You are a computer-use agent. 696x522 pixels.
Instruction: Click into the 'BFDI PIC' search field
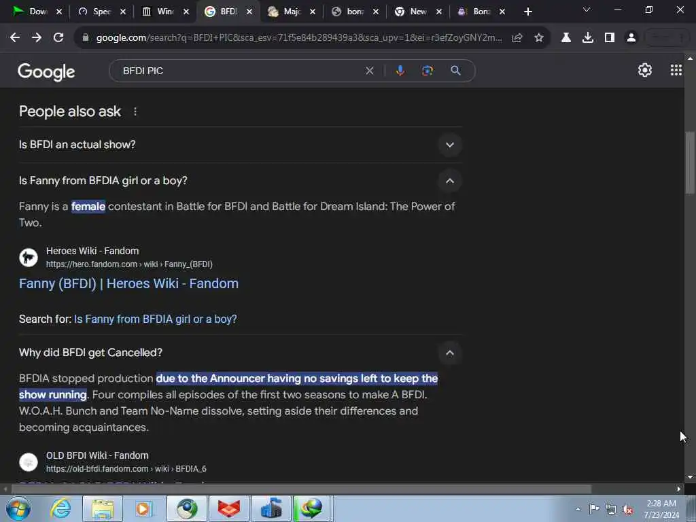click(240, 71)
